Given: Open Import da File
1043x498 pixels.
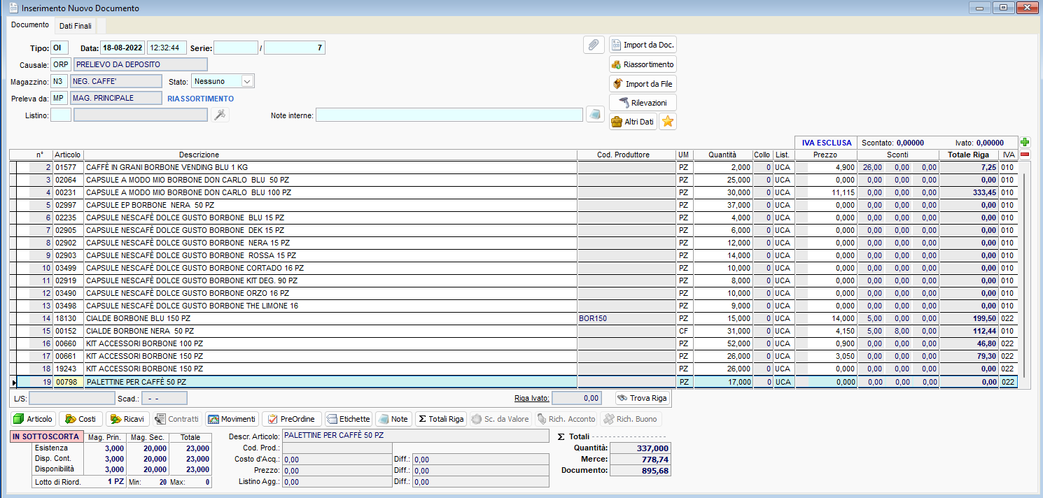Looking at the screenshot, I should [643, 84].
